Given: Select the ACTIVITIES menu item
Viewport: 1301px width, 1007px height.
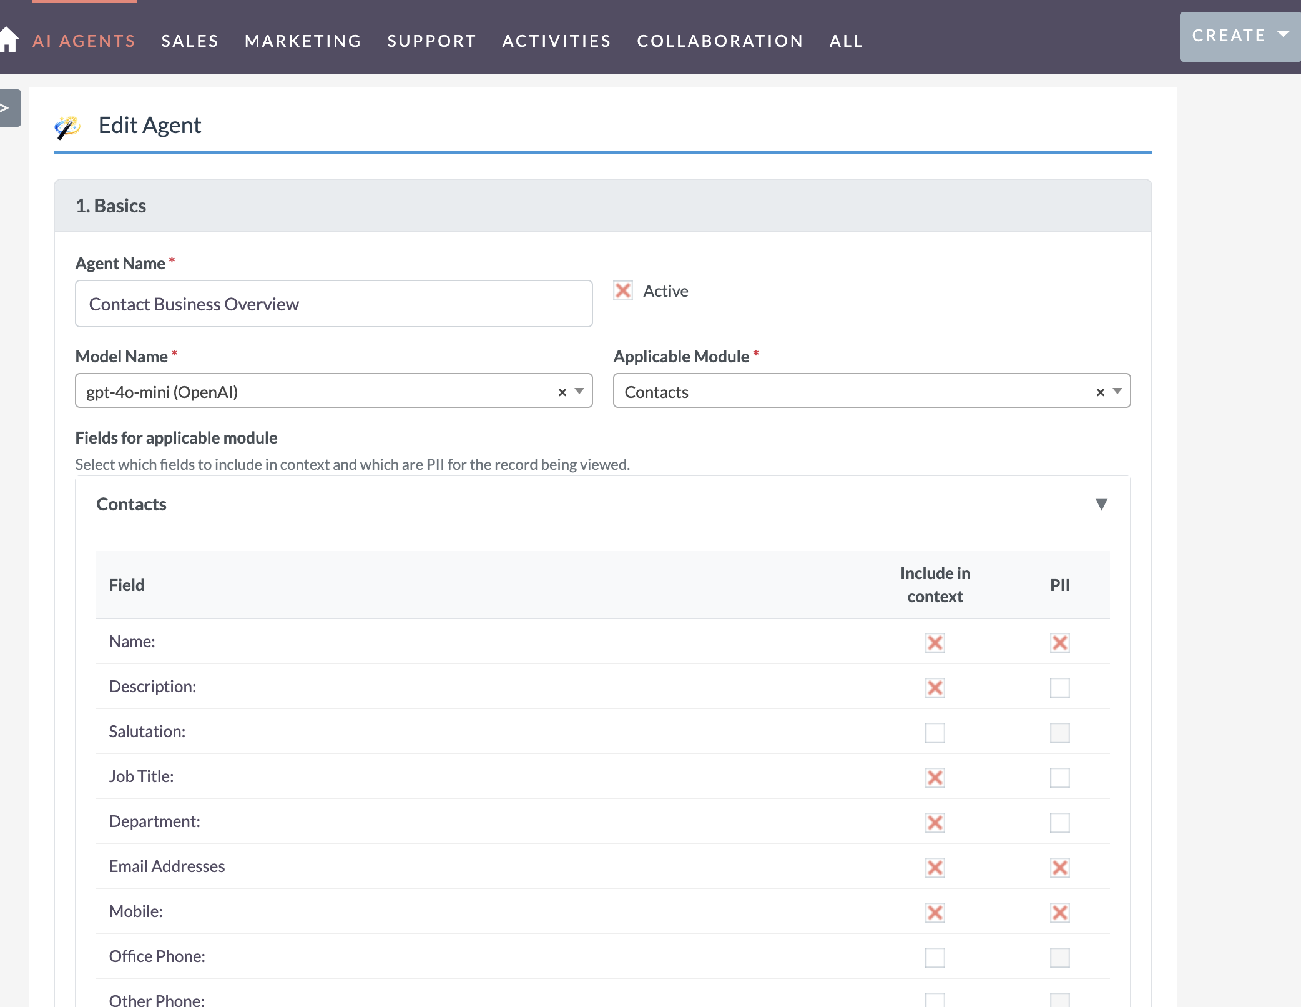Looking at the screenshot, I should [556, 40].
